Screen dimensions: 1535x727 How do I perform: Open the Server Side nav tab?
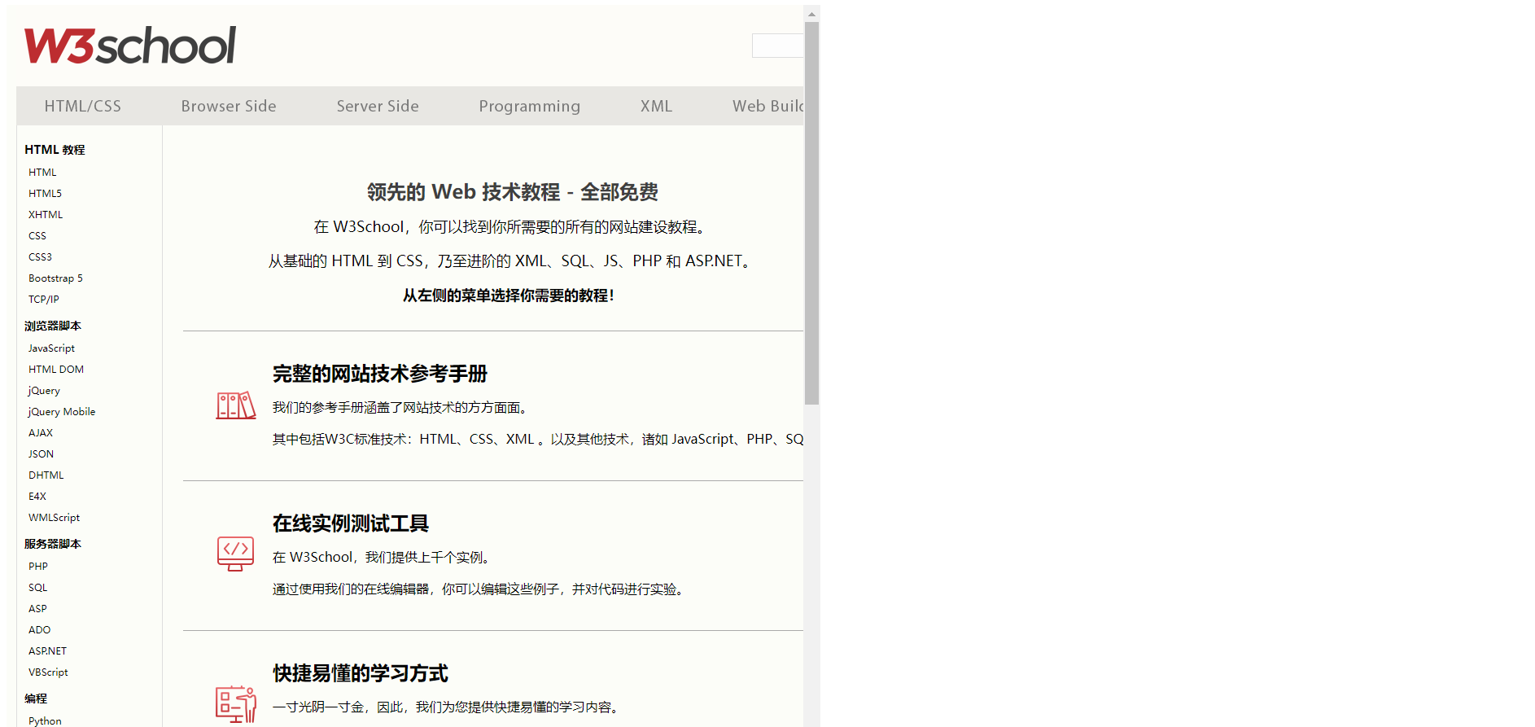378,106
